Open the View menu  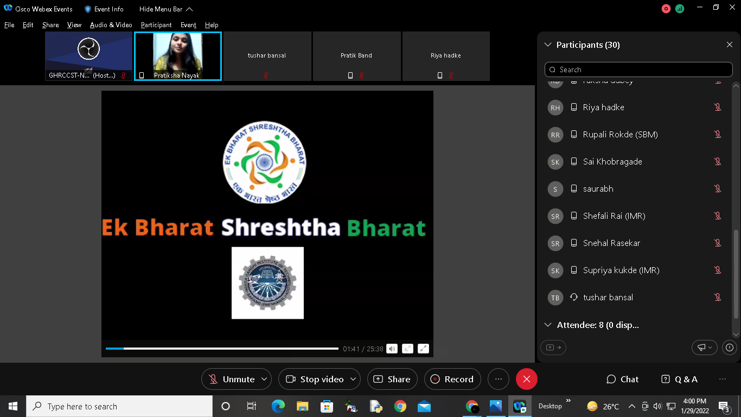pos(74,25)
